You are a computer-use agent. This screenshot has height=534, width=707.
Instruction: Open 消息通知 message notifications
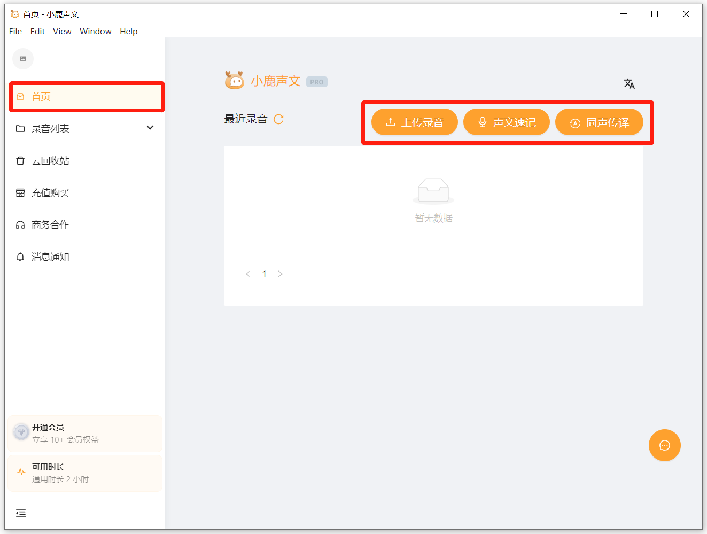(85, 257)
